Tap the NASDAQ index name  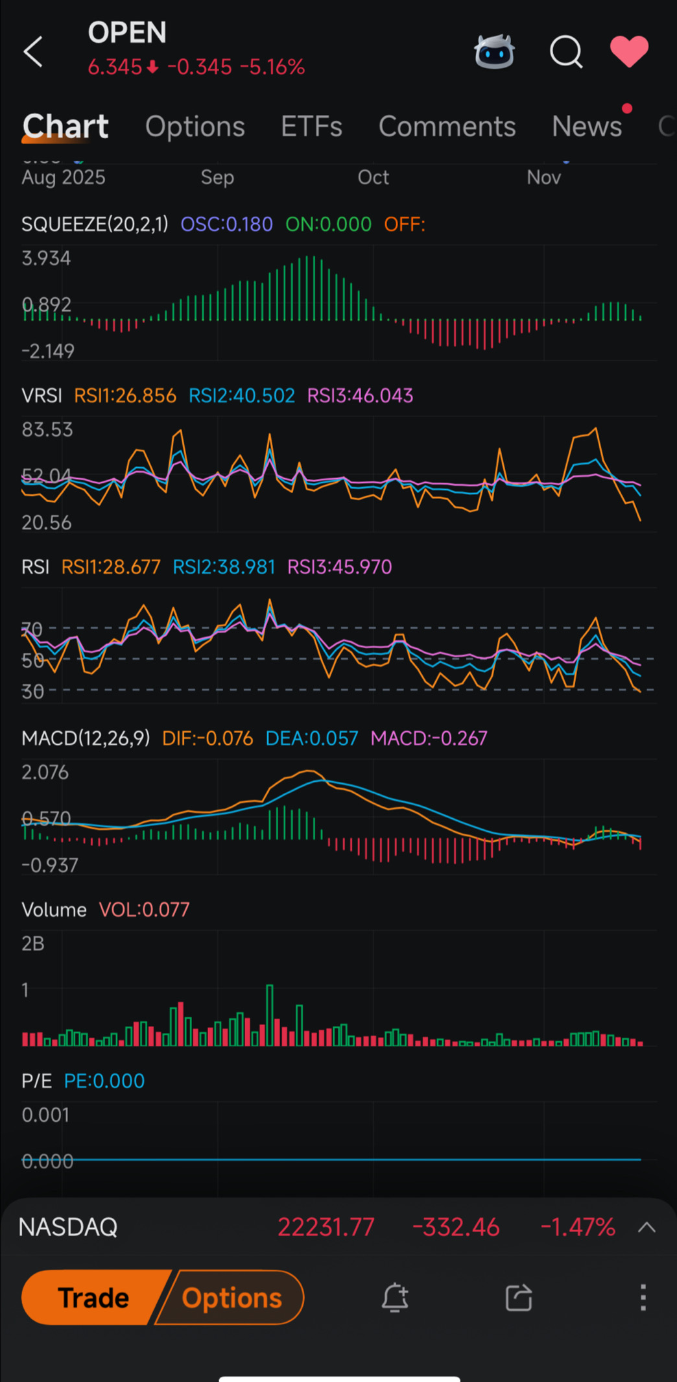point(68,1227)
